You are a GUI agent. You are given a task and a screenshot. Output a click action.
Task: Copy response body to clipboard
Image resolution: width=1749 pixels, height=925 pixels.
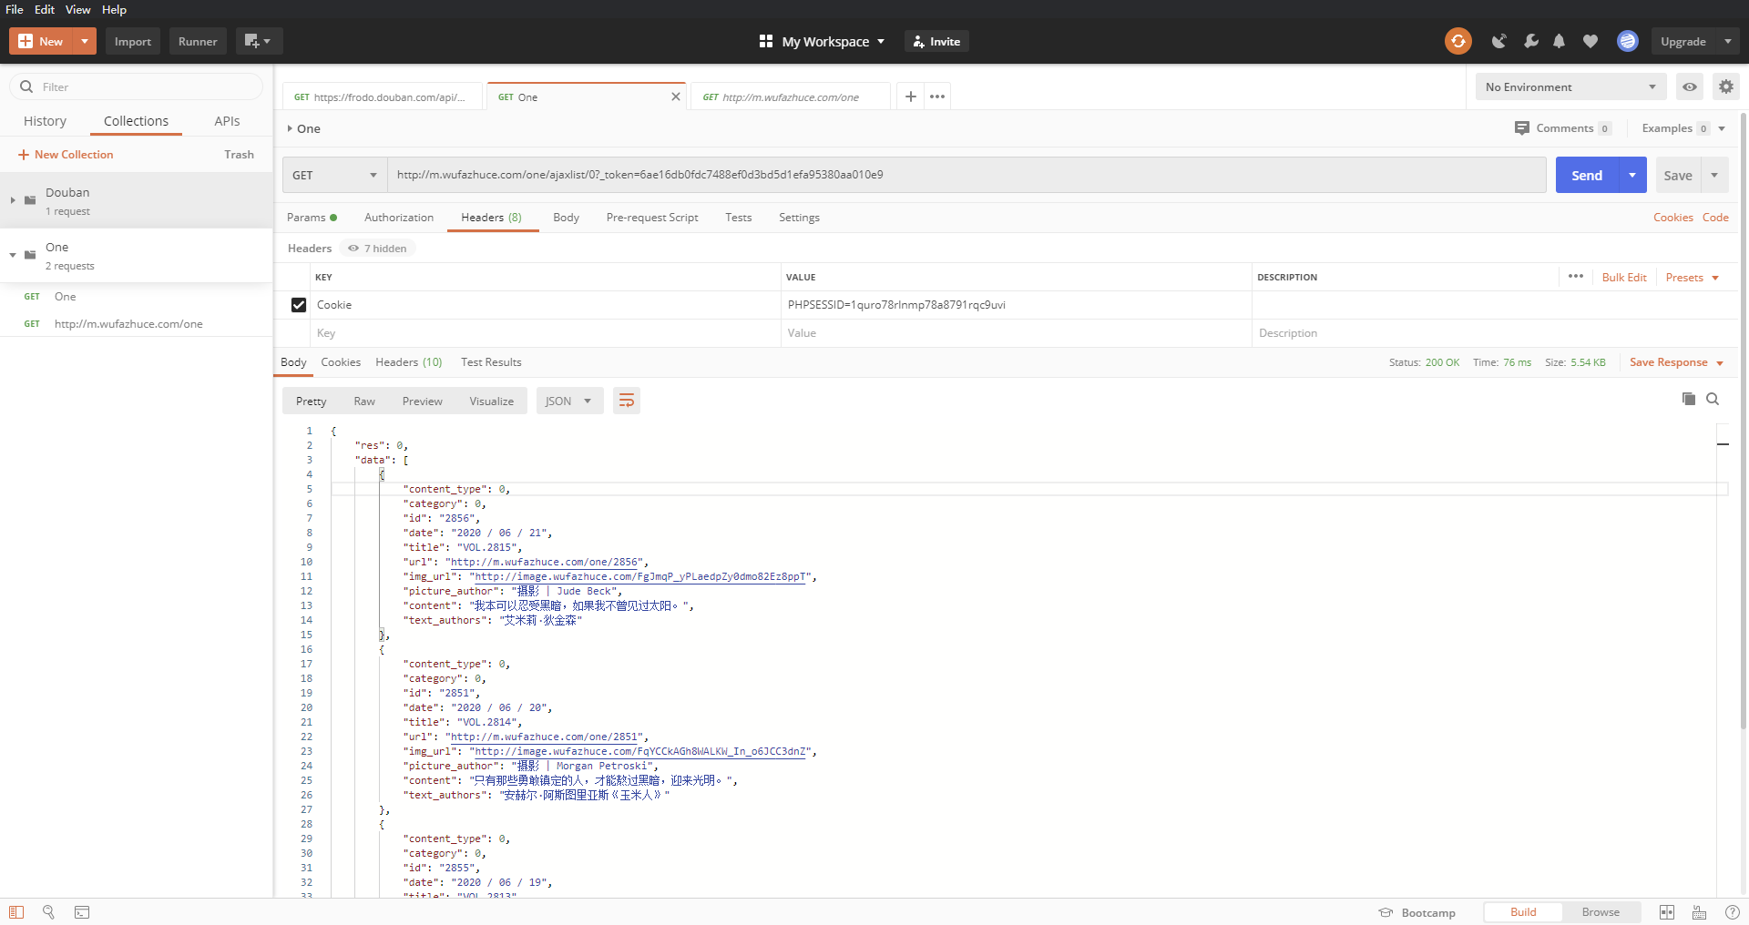(x=1688, y=399)
